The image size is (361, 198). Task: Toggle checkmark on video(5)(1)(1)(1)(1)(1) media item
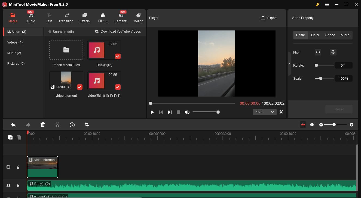118,87
